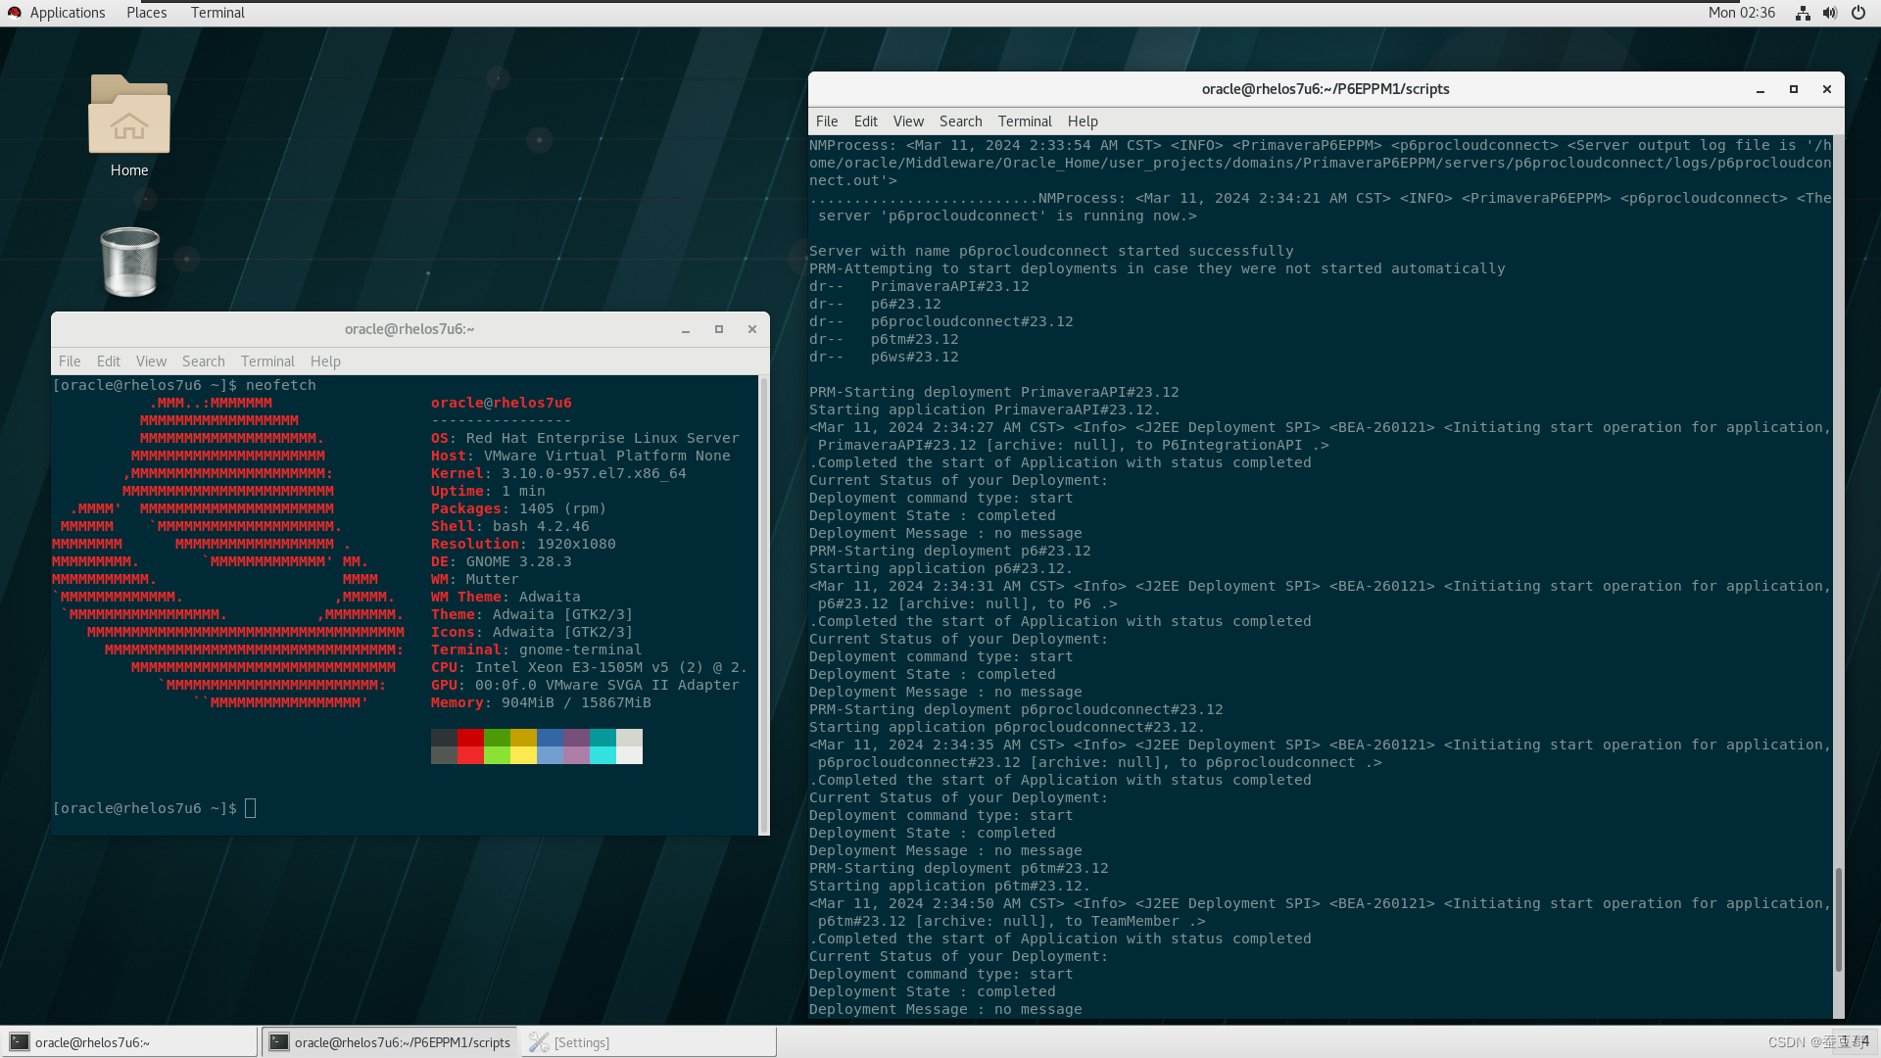
Task: Open the Edit menu in the home terminal
Action: click(108, 361)
